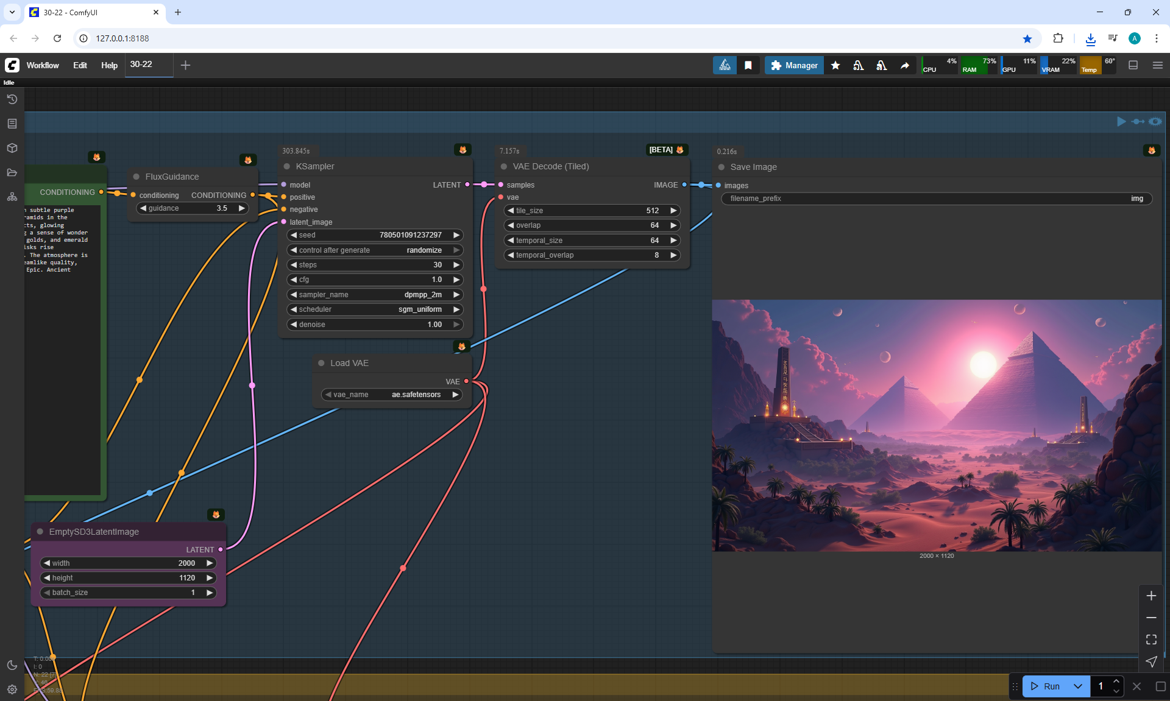Screen dimensions: 1170x701
Task: Click the star favorites icon in toolbar
Action: tap(835, 65)
